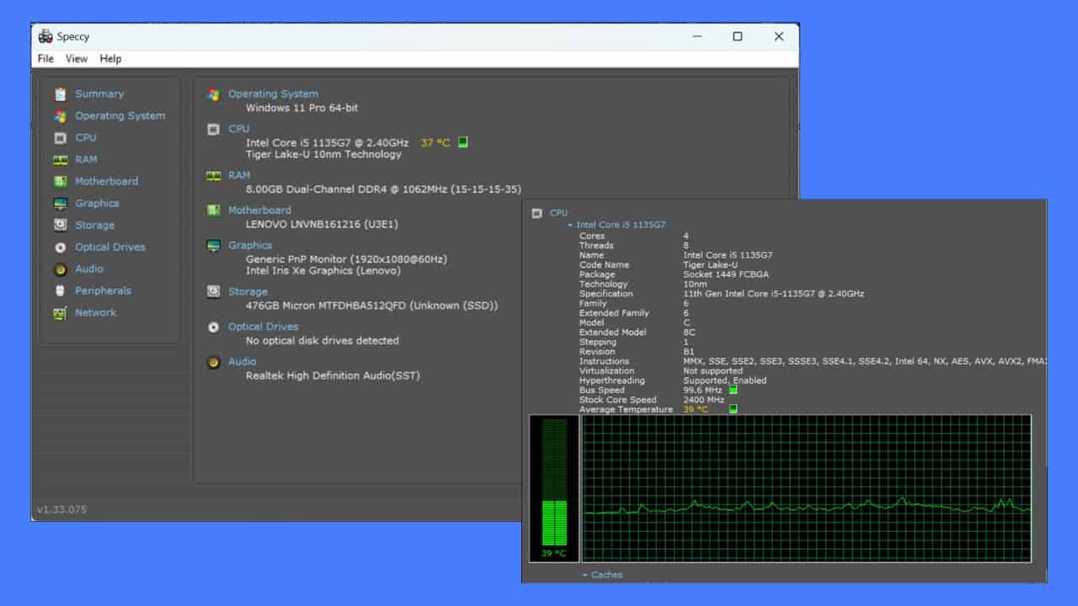Select Motherboard in the sidebar
The image size is (1078, 606).
pos(107,182)
